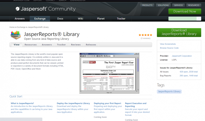Open the Docs section
The height and width of the screenshot is (121, 205).
[x=60, y=19]
